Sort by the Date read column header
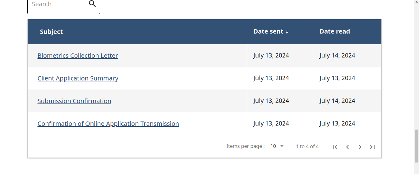 coord(334,31)
